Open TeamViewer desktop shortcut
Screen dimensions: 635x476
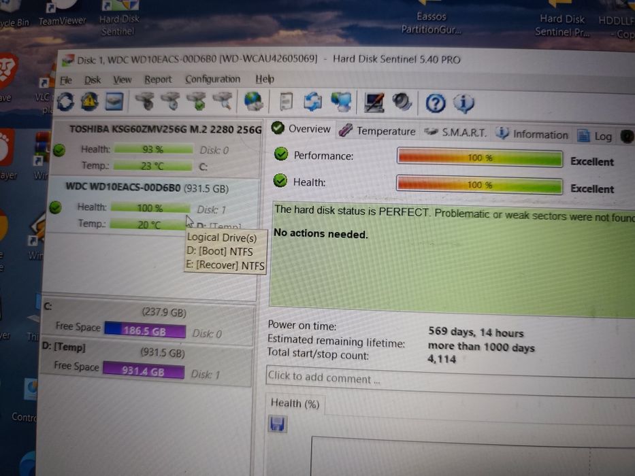[x=63, y=14]
